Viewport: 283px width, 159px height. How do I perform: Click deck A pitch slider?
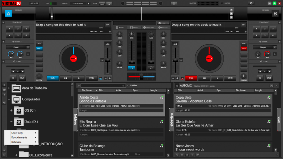(x=108, y=60)
